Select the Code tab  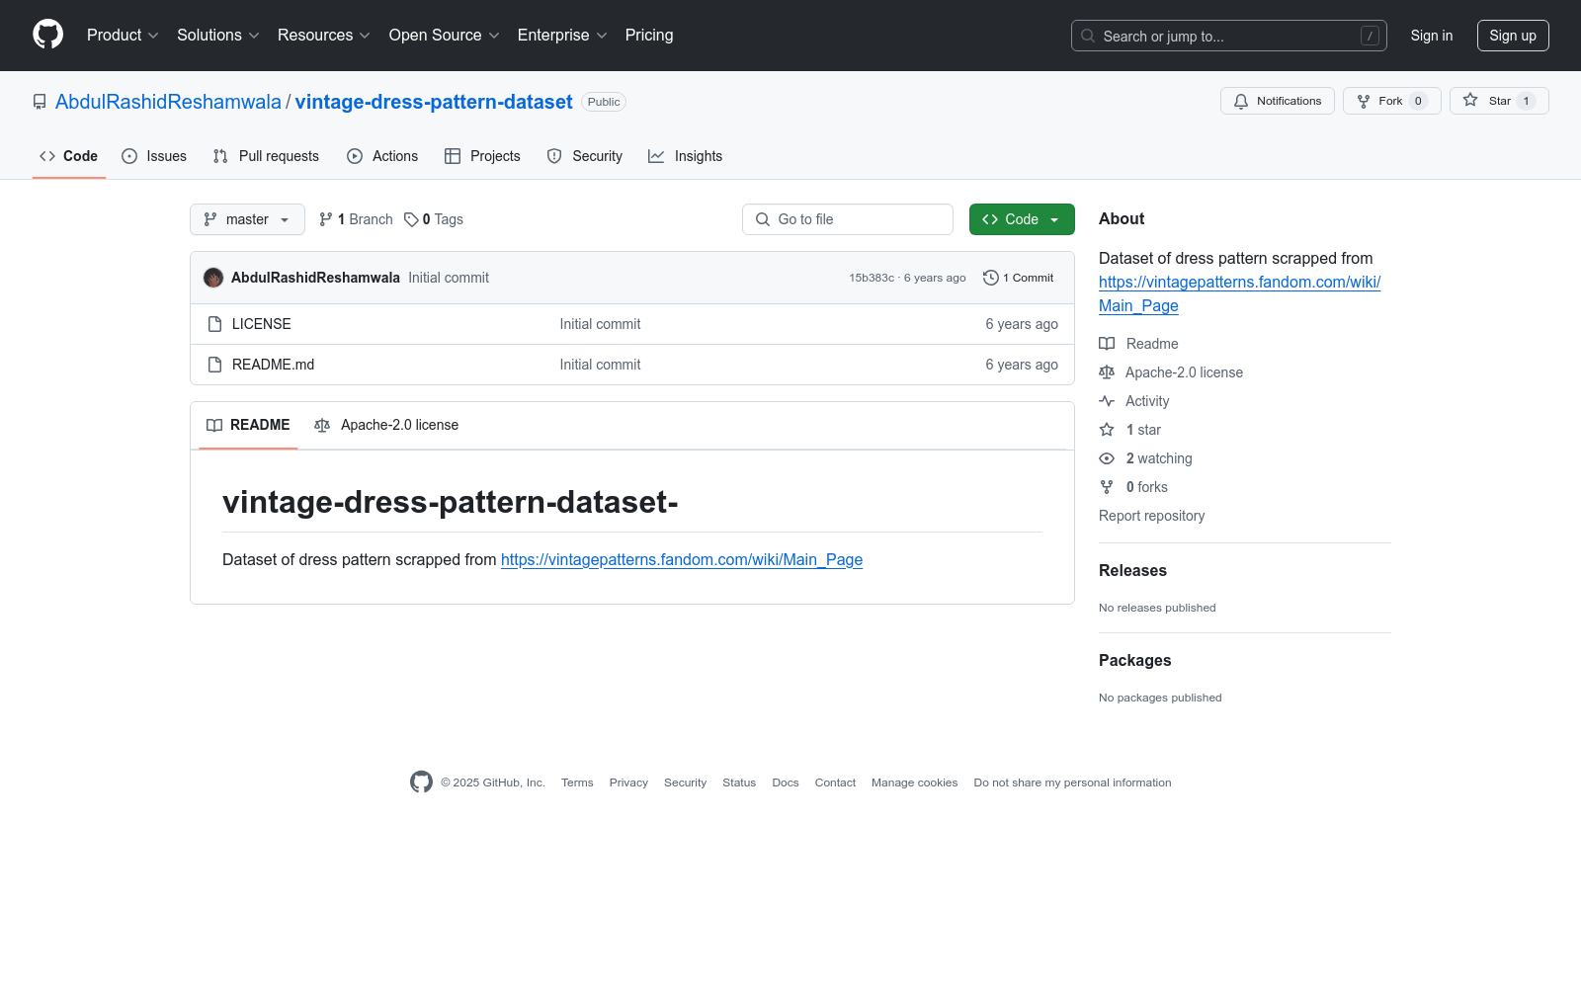click(69, 156)
